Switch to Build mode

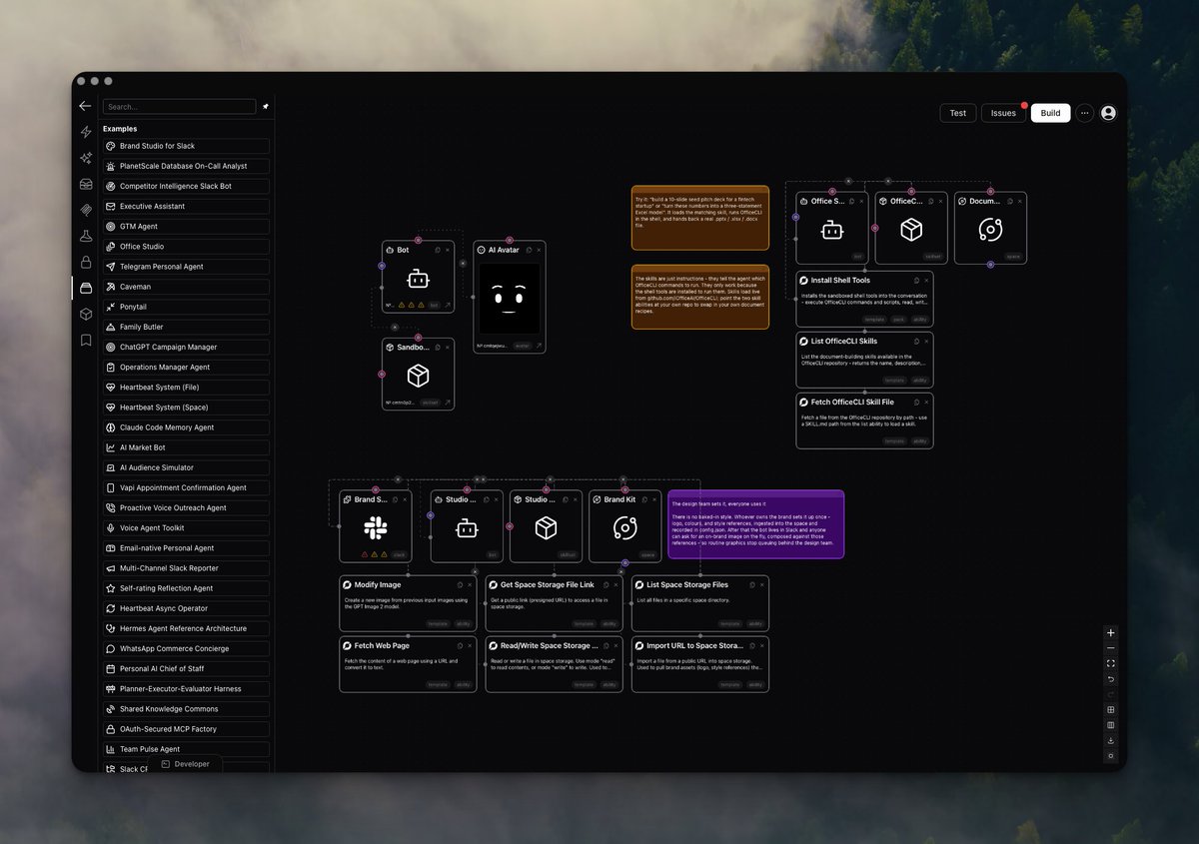click(x=1050, y=113)
